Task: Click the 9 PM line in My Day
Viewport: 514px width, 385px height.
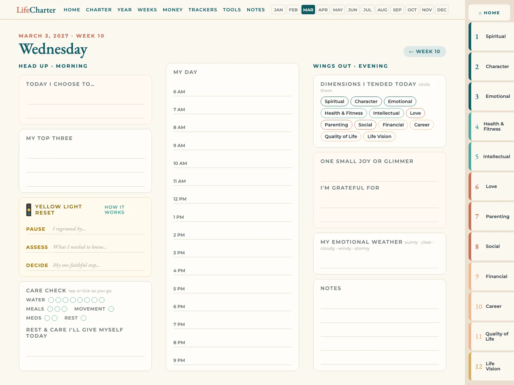Action: tap(232, 360)
